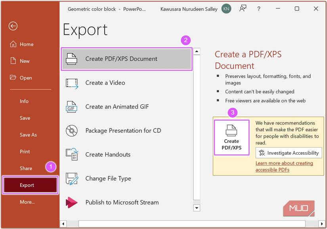Click the Animated GIF icon
The image size is (327, 229).
click(x=72, y=107)
